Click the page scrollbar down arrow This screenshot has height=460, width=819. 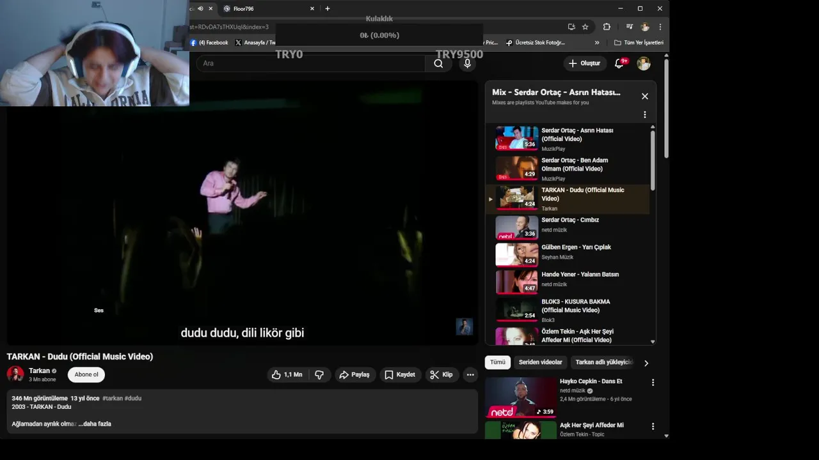tap(666, 436)
